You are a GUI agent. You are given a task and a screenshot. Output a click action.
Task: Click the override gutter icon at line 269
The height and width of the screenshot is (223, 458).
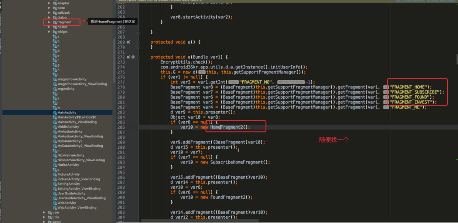tap(129, 42)
